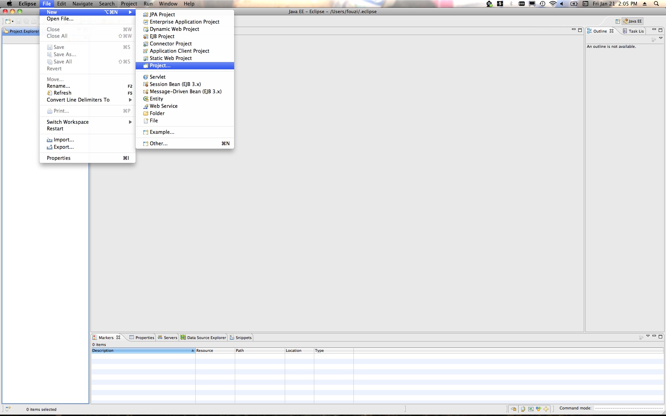Click the Session Bean (EJB 3.x) icon
The image size is (666, 416).
click(x=146, y=84)
